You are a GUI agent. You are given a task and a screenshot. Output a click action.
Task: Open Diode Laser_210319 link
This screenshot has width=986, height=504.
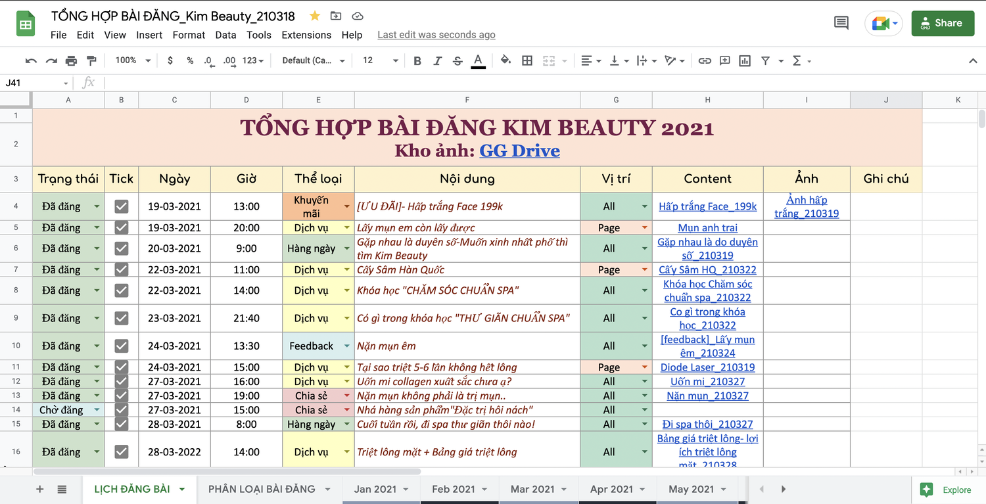(707, 367)
